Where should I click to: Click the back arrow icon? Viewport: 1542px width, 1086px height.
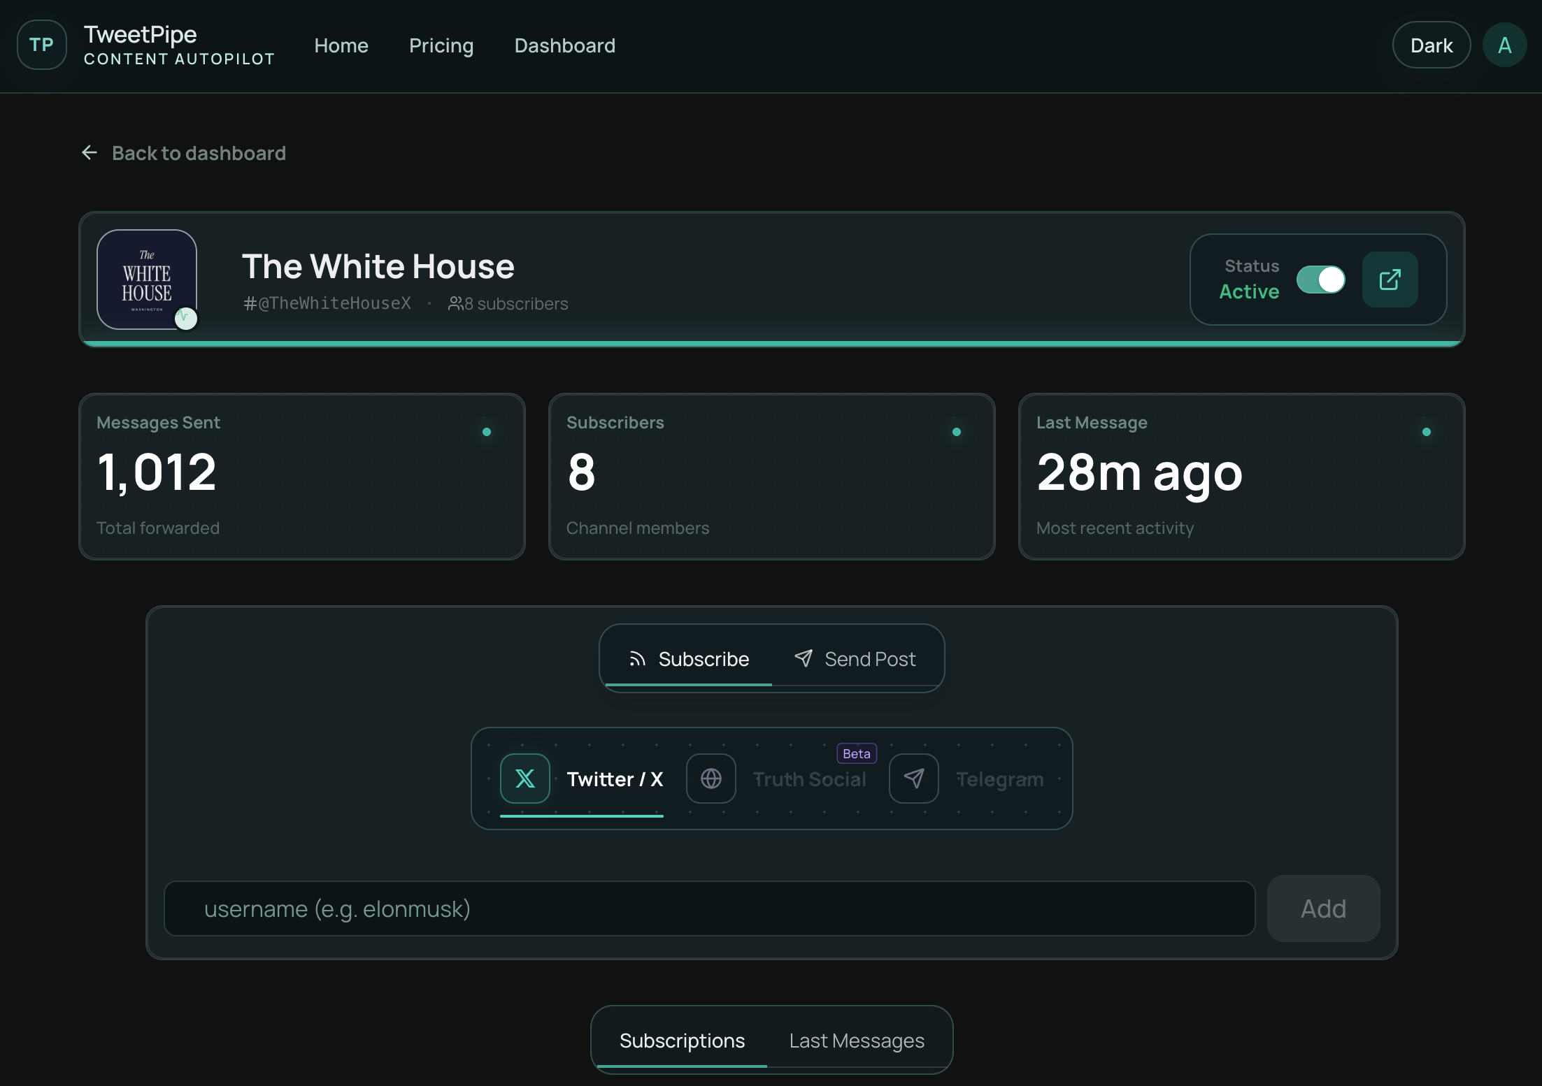[x=90, y=152]
